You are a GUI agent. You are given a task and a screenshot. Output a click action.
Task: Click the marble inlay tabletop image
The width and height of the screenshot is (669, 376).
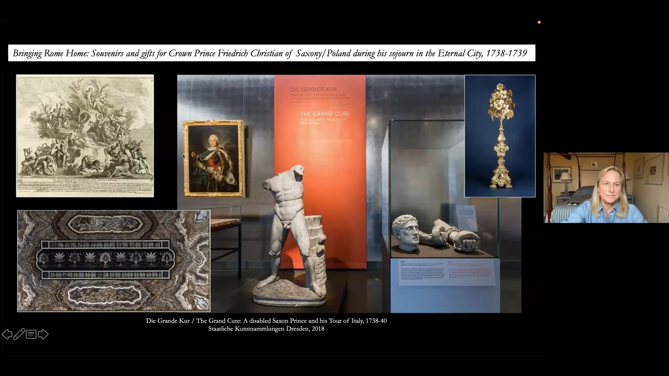click(114, 261)
